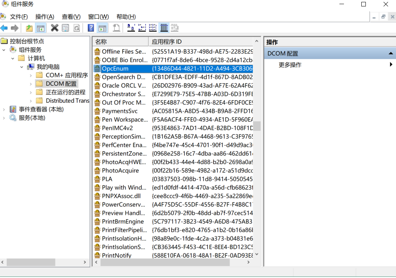Switch to List view icon

tap(153, 28)
